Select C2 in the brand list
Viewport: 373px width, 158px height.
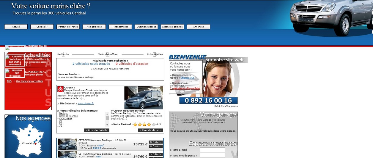(x=61, y=124)
